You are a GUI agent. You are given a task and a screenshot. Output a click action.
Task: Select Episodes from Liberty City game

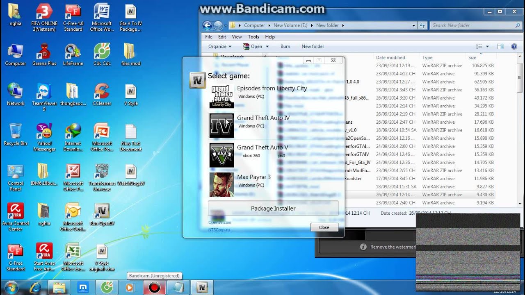click(x=274, y=96)
